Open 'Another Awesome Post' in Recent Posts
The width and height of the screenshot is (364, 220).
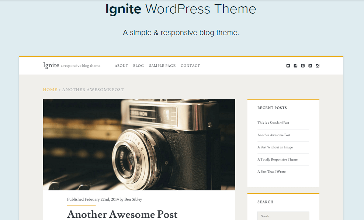click(x=274, y=135)
